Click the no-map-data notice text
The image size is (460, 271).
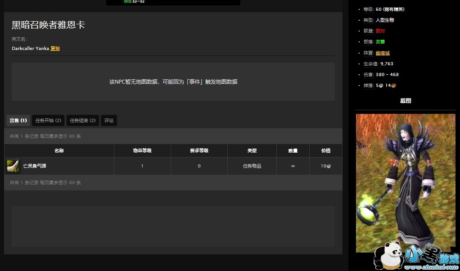click(x=173, y=82)
